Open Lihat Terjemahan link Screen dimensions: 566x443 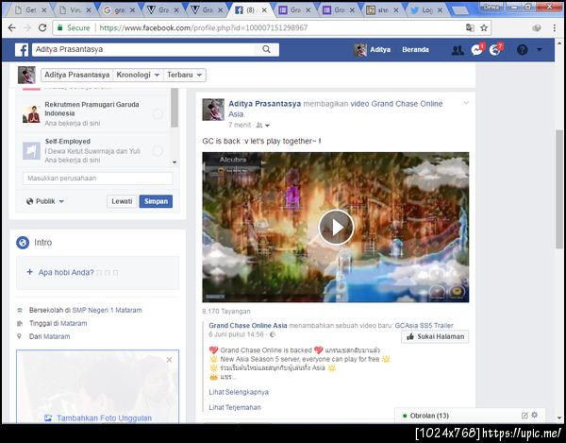[235, 407]
